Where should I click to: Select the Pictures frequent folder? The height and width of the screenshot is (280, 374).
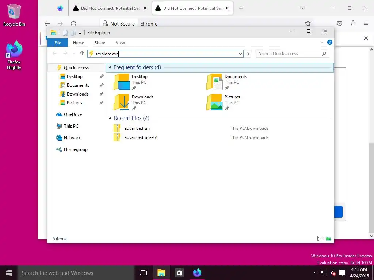pyautogui.click(x=224, y=102)
